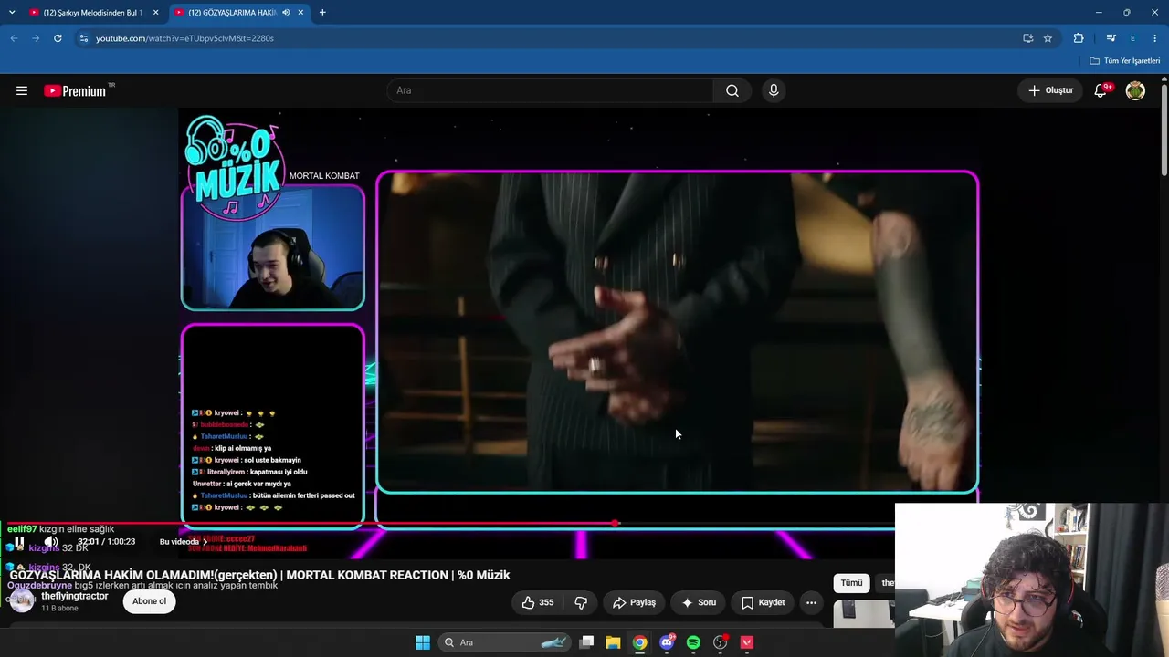The width and height of the screenshot is (1169, 657).
Task: Open Task View from the taskbar
Action: coord(587,642)
